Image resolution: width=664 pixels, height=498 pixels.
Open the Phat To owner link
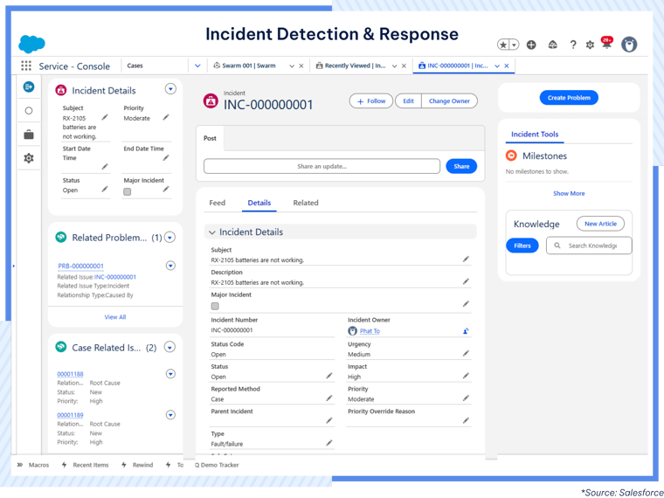pyautogui.click(x=370, y=331)
